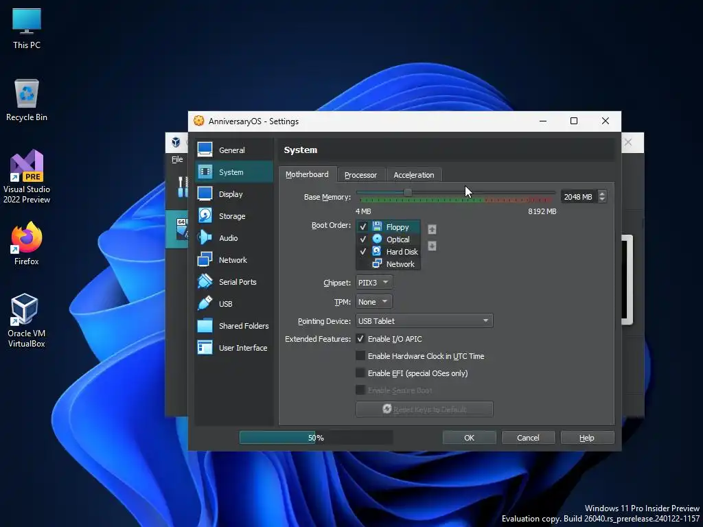Close the VirtualBox Manager background window
This screenshot has width=703, height=527.
point(628,143)
